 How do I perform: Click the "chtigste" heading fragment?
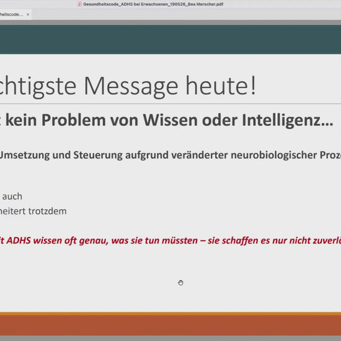click(x=38, y=86)
